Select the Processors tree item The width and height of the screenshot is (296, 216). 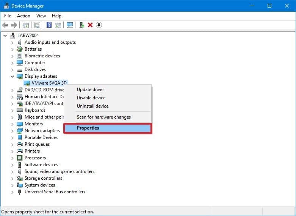tap(35, 158)
